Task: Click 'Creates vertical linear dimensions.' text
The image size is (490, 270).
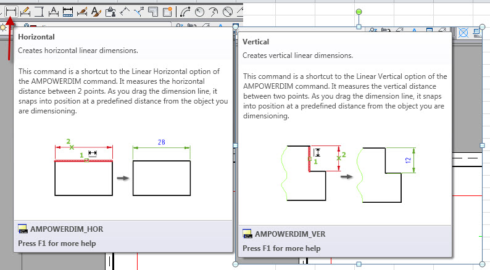Action: (x=298, y=55)
